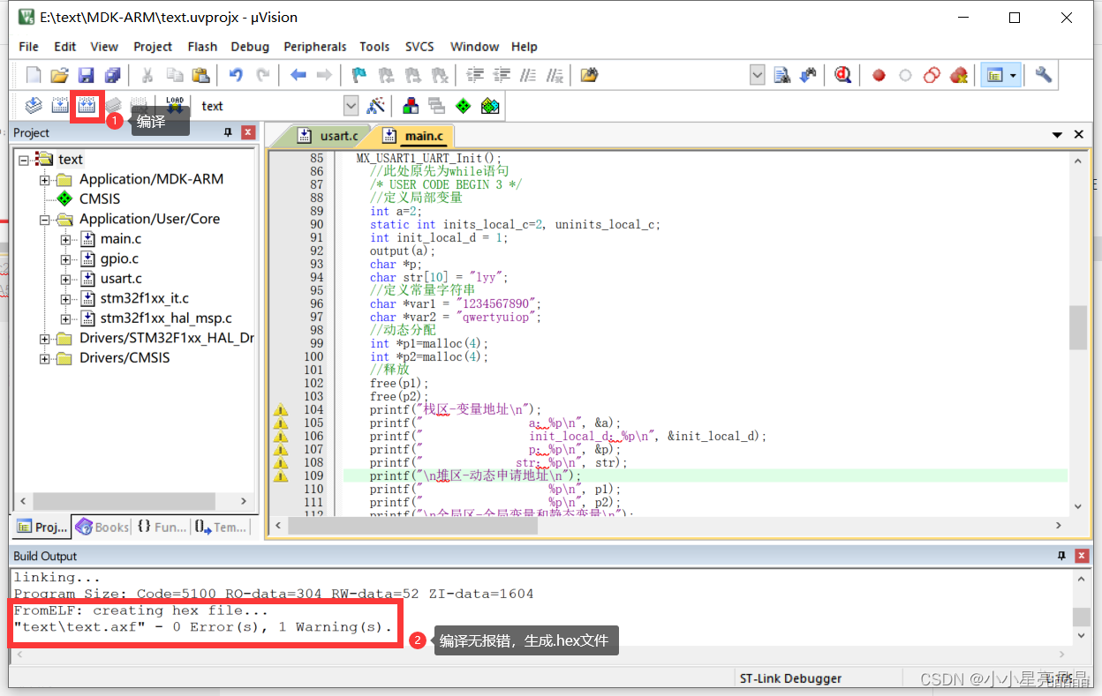The width and height of the screenshot is (1102, 696).
Task: Close the Project panel
Action: 248,132
